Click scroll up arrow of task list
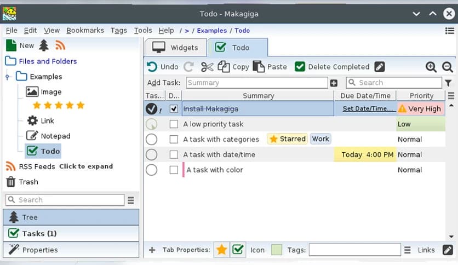The height and width of the screenshot is (265, 458). 451,105
